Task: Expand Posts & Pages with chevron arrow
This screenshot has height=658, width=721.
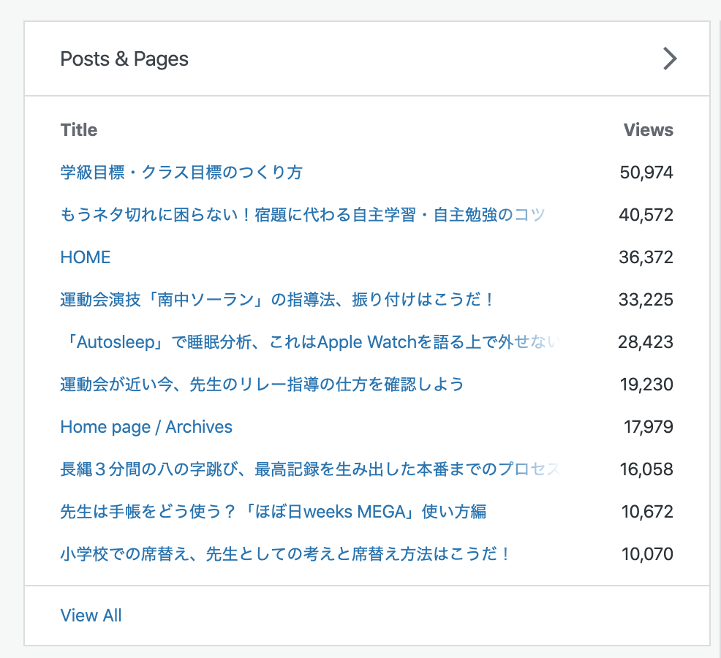Action: [x=670, y=58]
